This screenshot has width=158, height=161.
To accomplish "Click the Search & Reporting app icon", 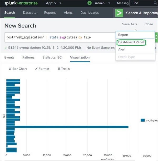I will coord(119,13).
